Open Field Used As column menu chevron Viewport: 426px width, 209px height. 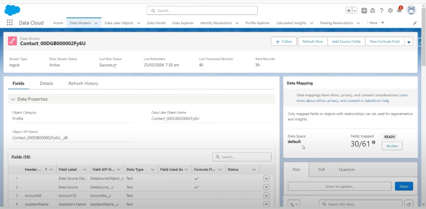(x=186, y=169)
